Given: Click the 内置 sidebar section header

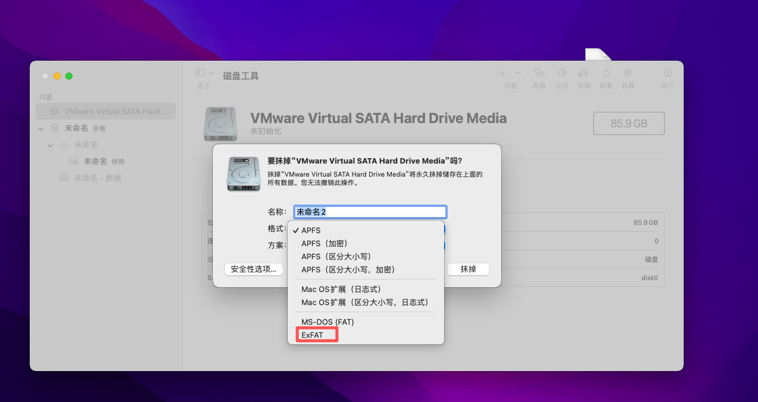Looking at the screenshot, I should 46,97.
